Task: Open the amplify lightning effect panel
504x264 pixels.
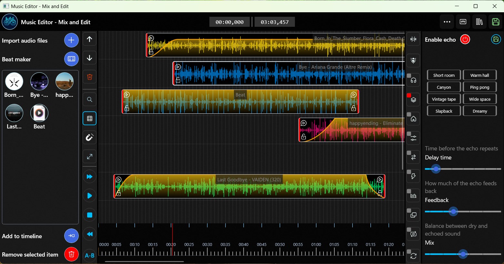Action: 413,176
